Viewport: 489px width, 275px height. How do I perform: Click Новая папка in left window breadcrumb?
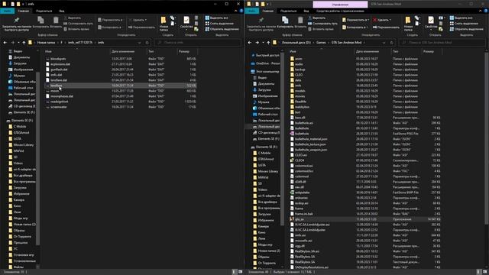point(46,43)
